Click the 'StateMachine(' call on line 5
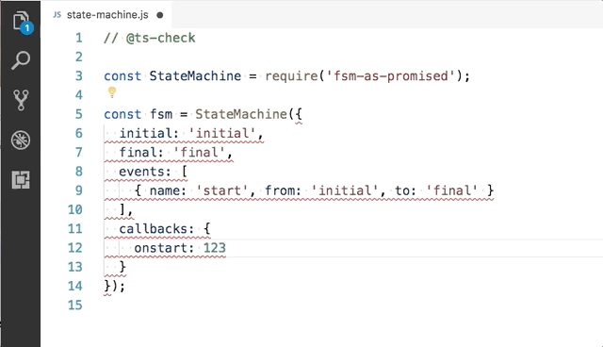 (245, 114)
